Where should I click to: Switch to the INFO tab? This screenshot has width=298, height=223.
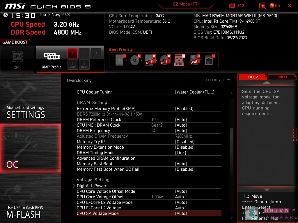click(282, 77)
